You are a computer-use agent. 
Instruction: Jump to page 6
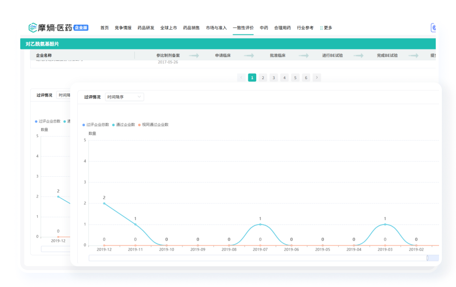[306, 77]
